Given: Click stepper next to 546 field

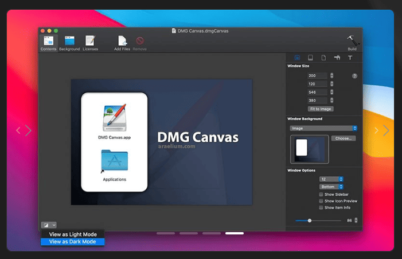Looking at the screenshot, I should click(x=332, y=92).
